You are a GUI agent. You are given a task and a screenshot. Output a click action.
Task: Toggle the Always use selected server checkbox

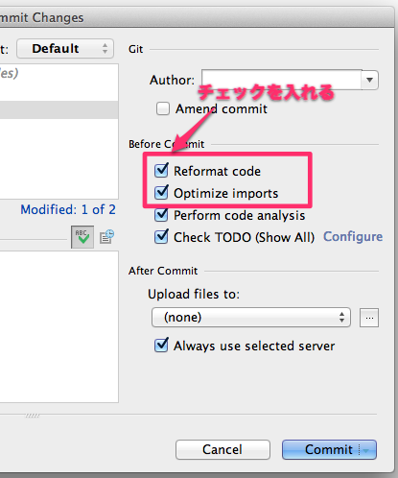[x=161, y=346]
